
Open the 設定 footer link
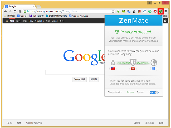[161, 123]
